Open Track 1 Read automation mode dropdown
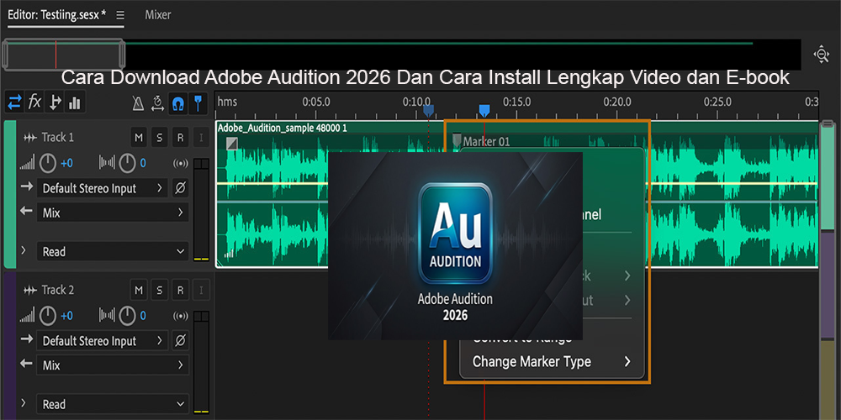This screenshot has width=841, height=420. pyautogui.click(x=113, y=251)
